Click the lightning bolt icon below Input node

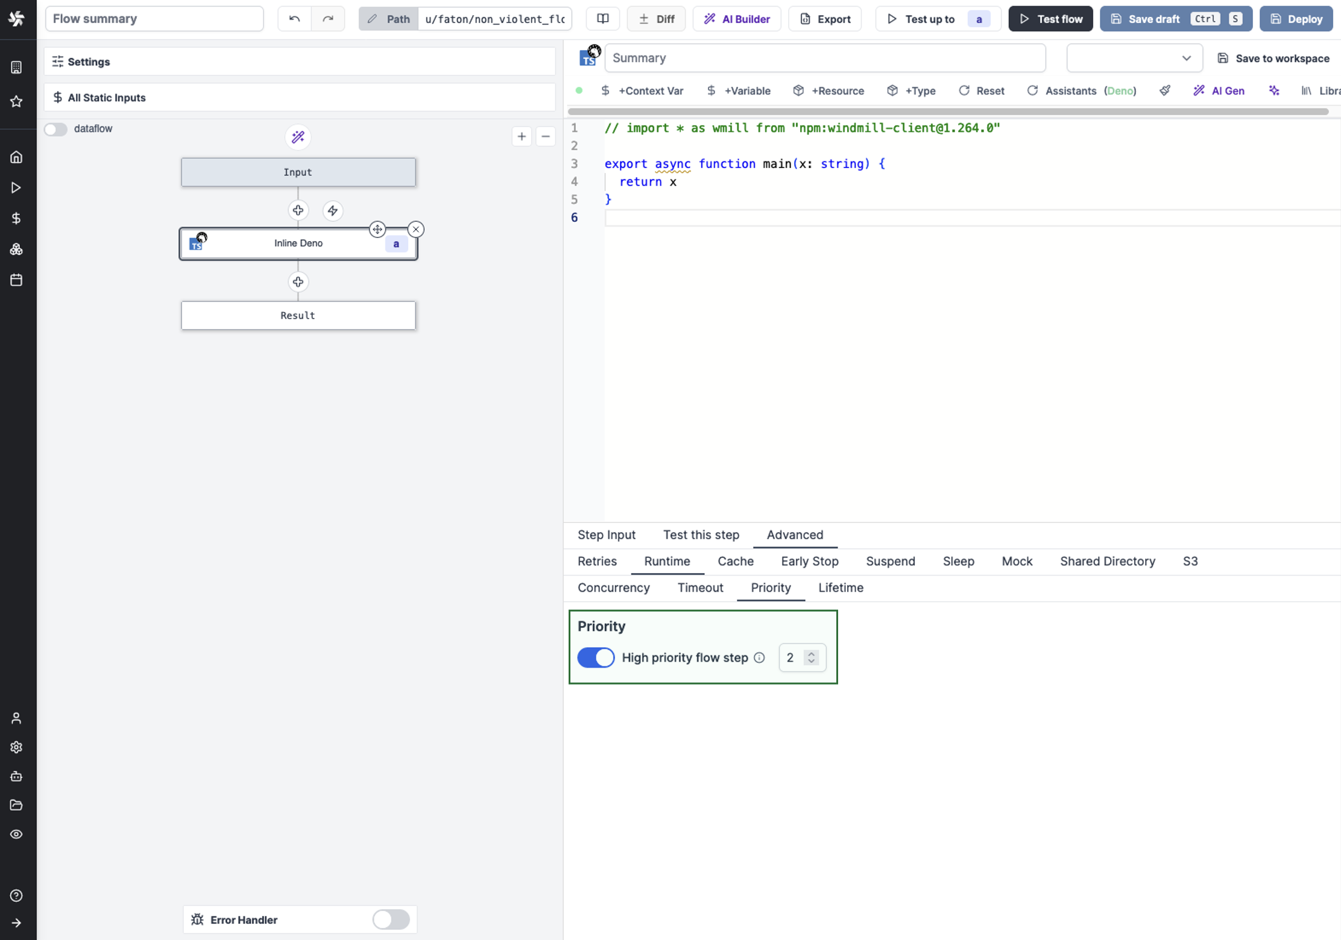(x=333, y=210)
